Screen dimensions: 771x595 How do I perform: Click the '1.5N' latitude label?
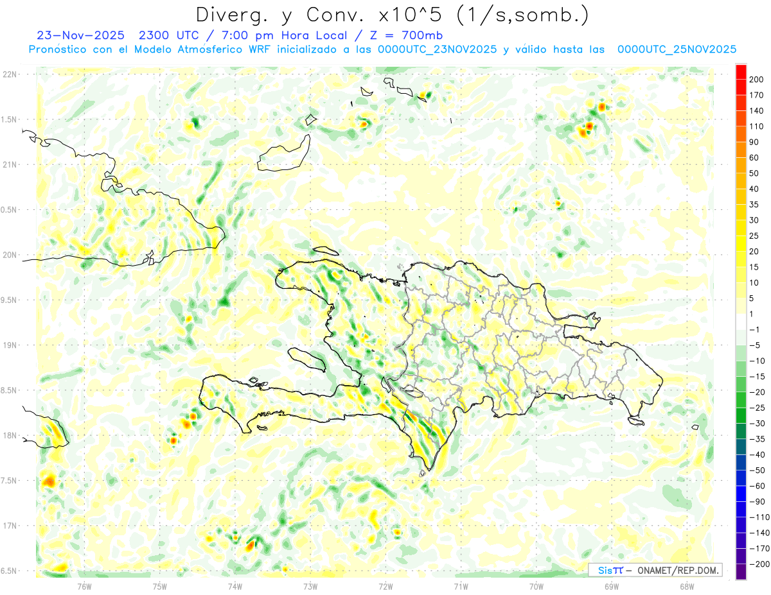[x=10, y=119]
